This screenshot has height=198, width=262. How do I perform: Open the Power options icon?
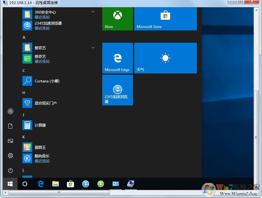(10, 170)
